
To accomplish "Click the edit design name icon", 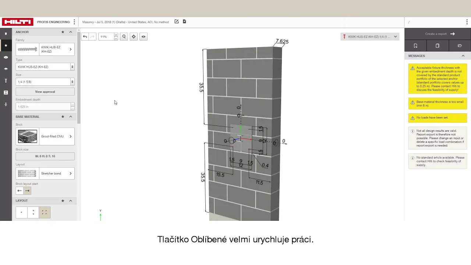I will click(x=177, y=22).
